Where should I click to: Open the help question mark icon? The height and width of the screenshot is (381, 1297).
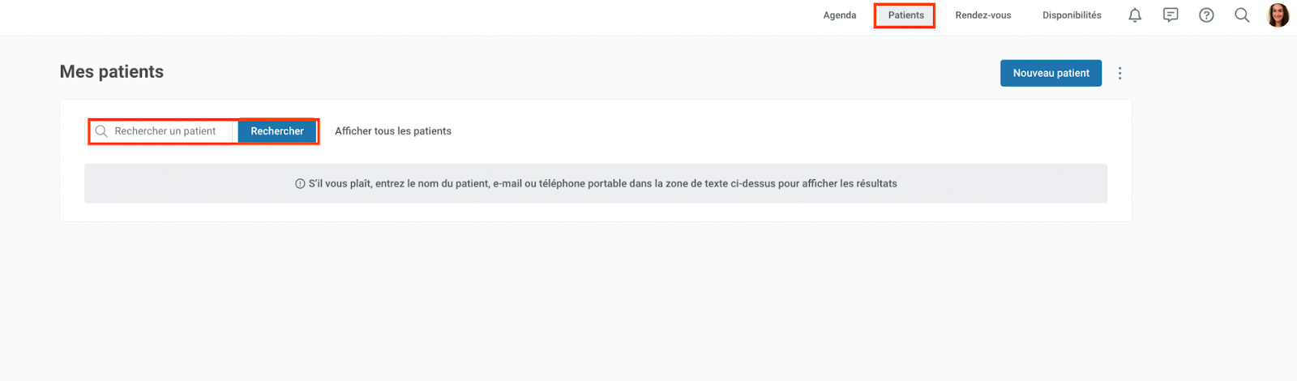[x=1206, y=15]
